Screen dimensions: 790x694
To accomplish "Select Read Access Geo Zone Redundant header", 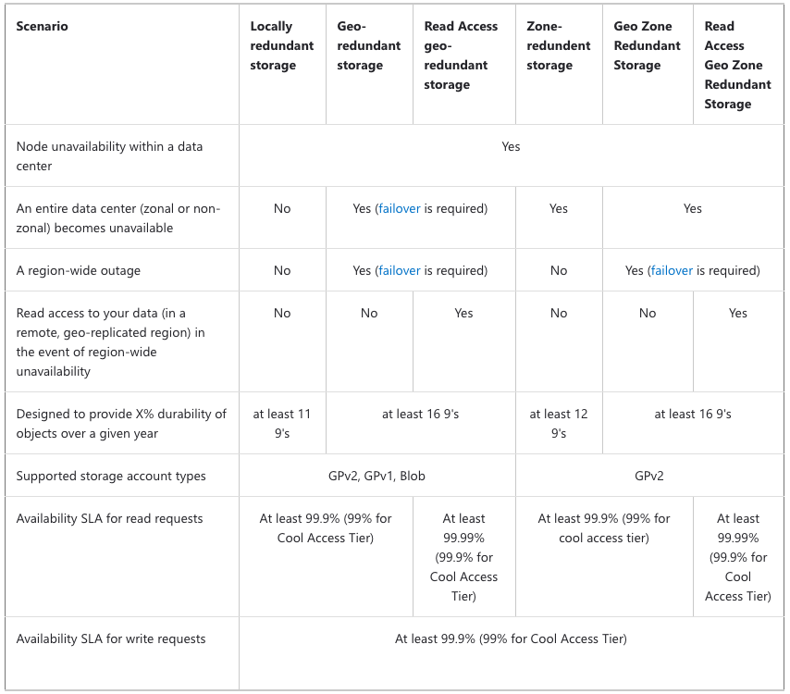I will 737,65.
